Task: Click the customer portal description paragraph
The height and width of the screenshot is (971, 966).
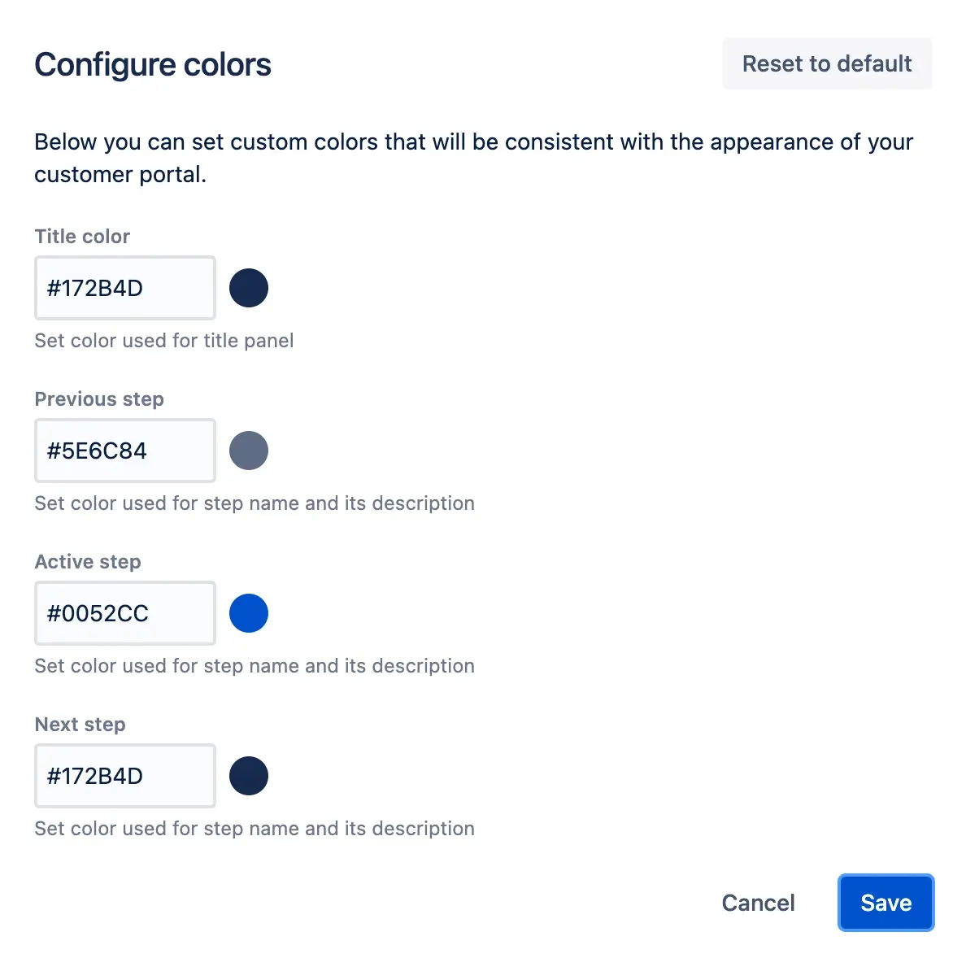Action: [473, 158]
